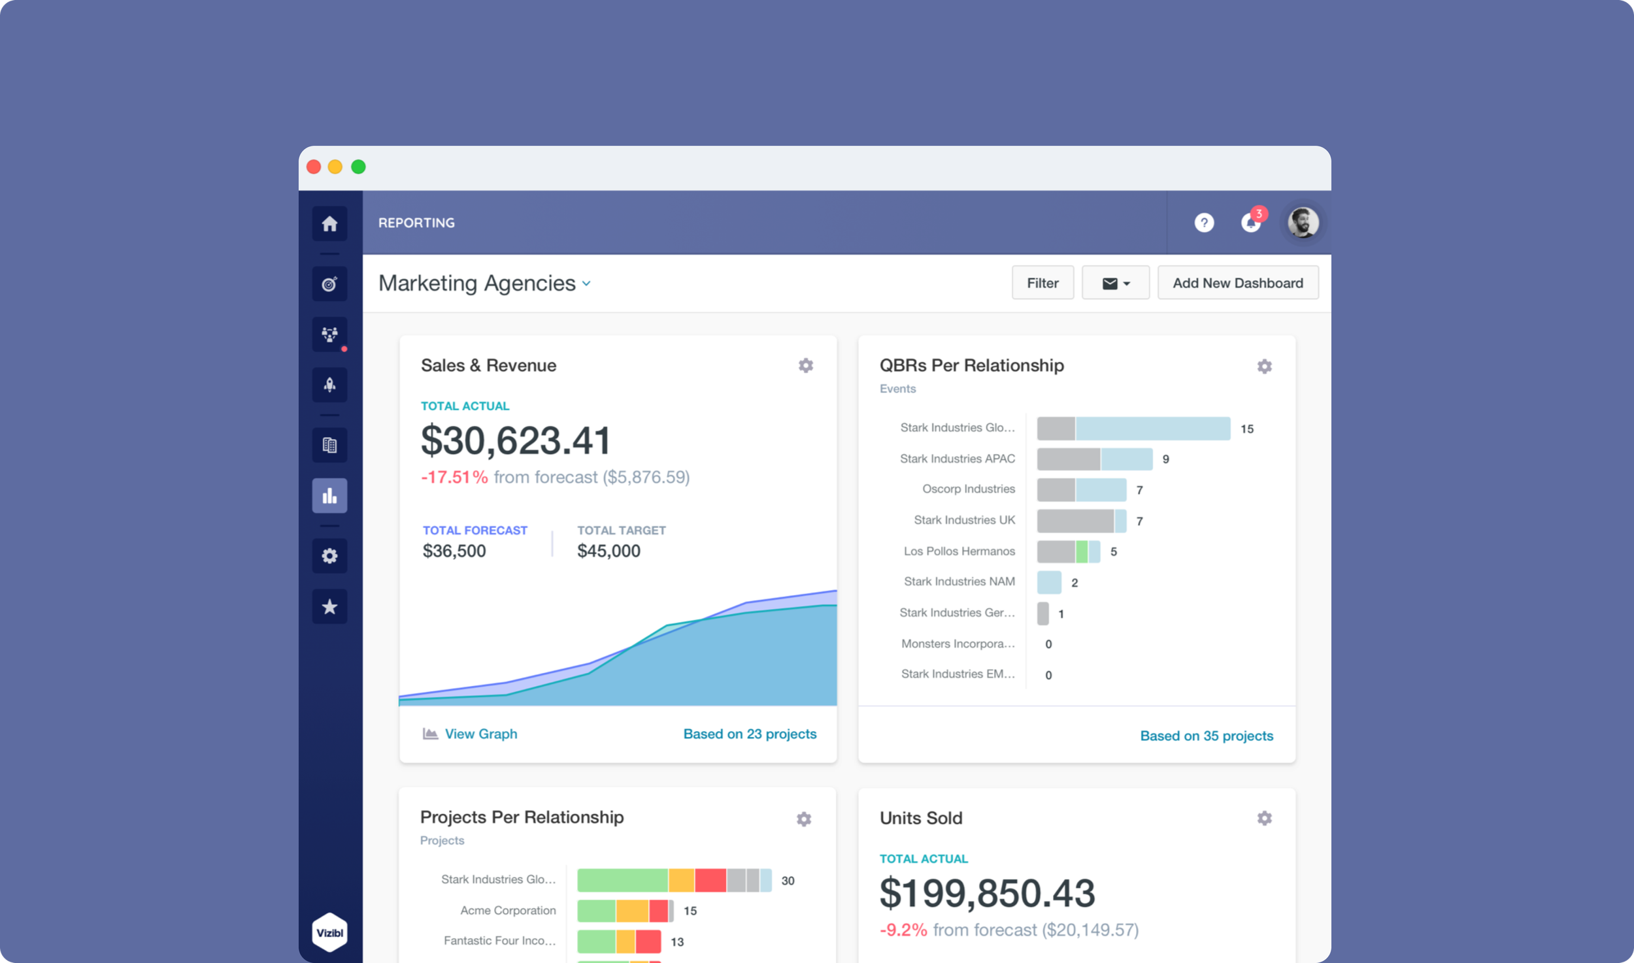Open Sales & Revenue card settings gear
Image resolution: width=1634 pixels, height=963 pixels.
(x=805, y=365)
